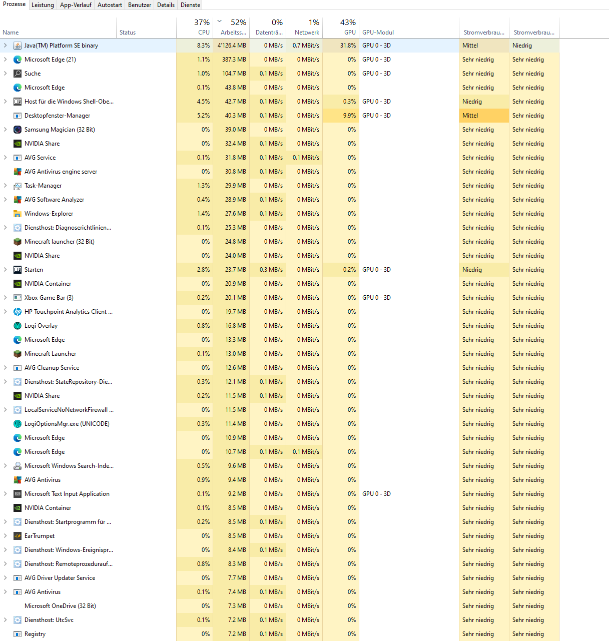The height and width of the screenshot is (641, 609).
Task: Switch to the Benutzer tab
Action: click(140, 5)
